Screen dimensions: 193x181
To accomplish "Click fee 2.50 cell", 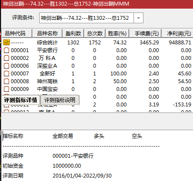I will click(154, 81).
